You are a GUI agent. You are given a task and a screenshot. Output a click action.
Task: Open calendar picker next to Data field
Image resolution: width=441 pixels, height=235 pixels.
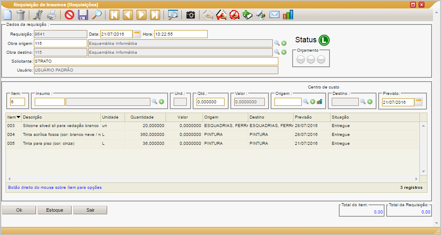[x=137, y=34]
